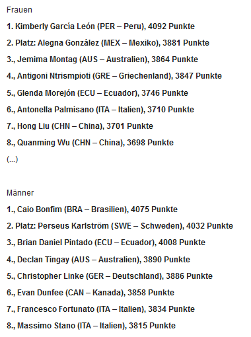Viewport: 251px width, 337px height.
Task: Click Quanming Wu 3698 Punkte line
Action: pos(90,143)
